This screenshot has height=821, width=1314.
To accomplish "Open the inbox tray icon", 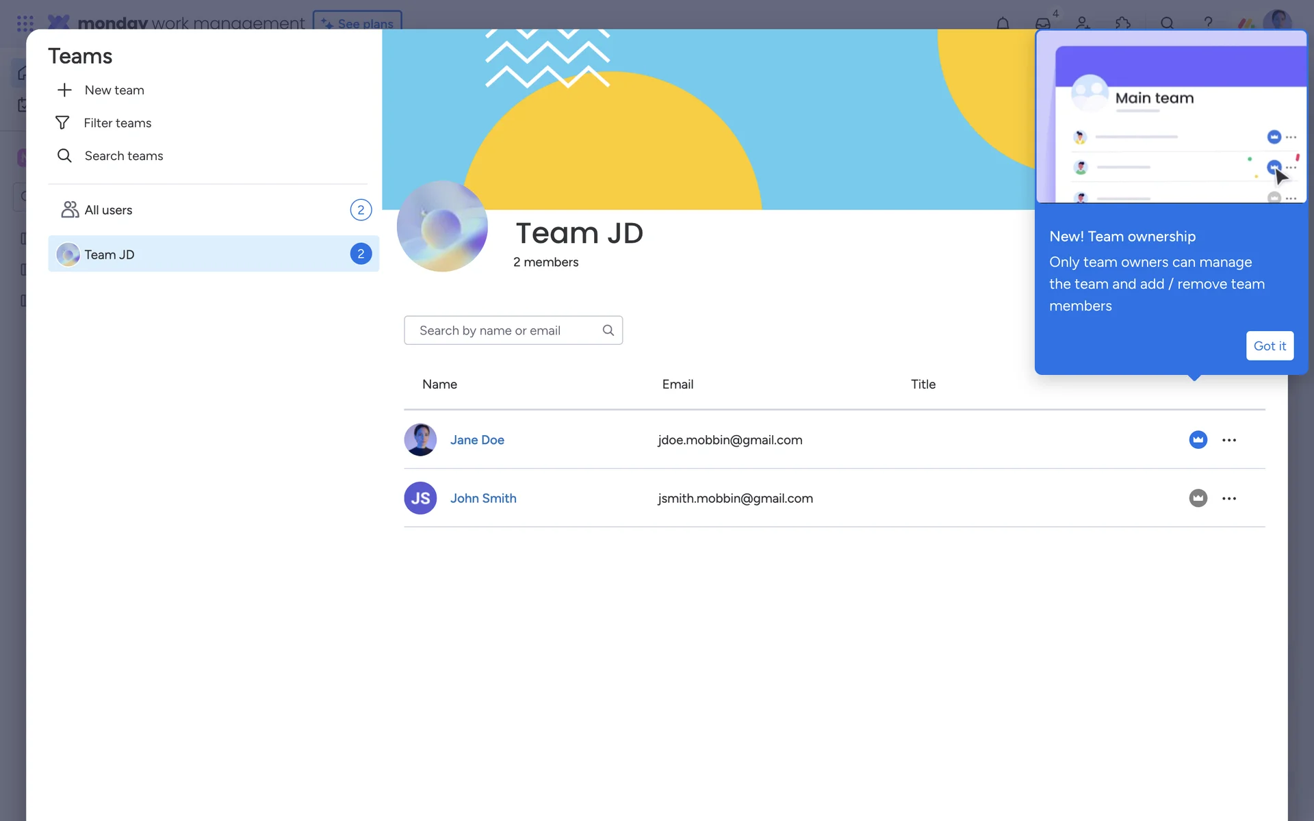I will 1042,23.
